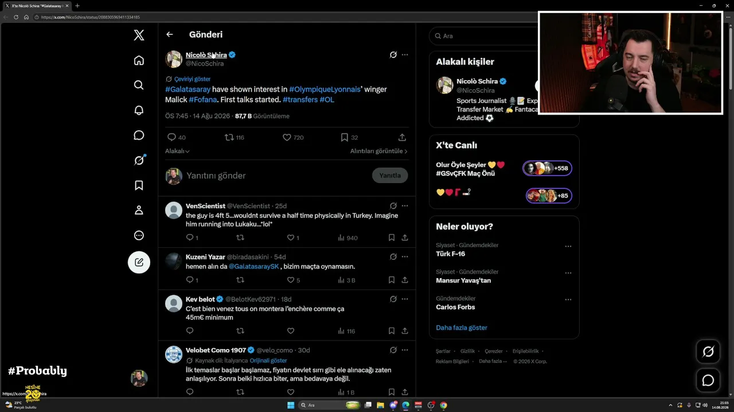The height and width of the screenshot is (412, 734).
Task: Open more options on Nicolò Schira post
Action: (405, 55)
